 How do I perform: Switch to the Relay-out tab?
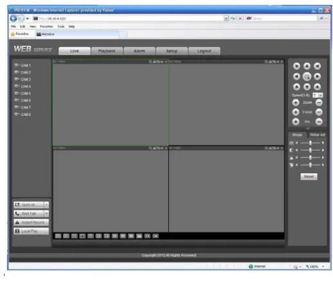(x=318, y=135)
